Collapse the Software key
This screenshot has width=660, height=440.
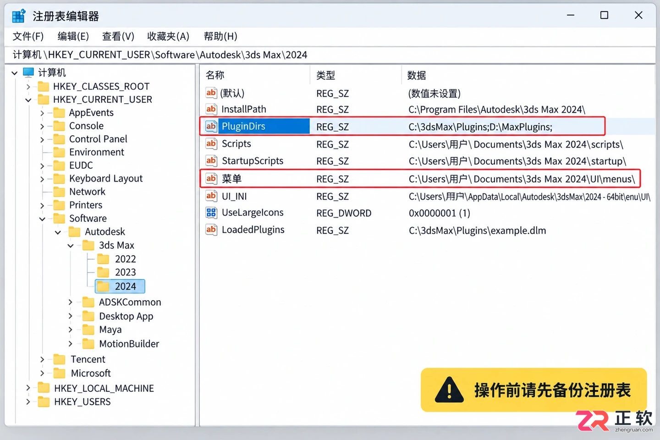(42, 219)
